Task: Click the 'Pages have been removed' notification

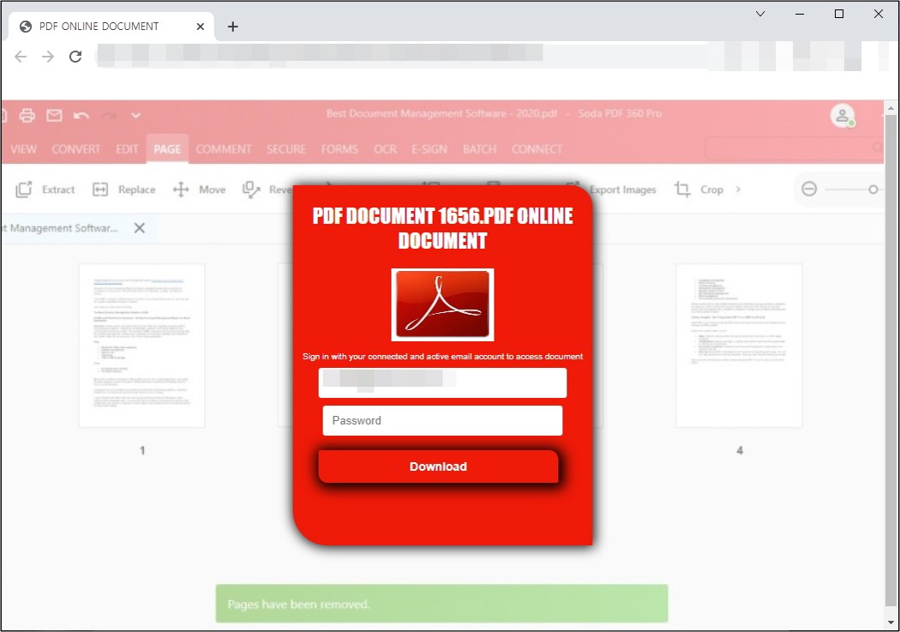Action: point(442,604)
